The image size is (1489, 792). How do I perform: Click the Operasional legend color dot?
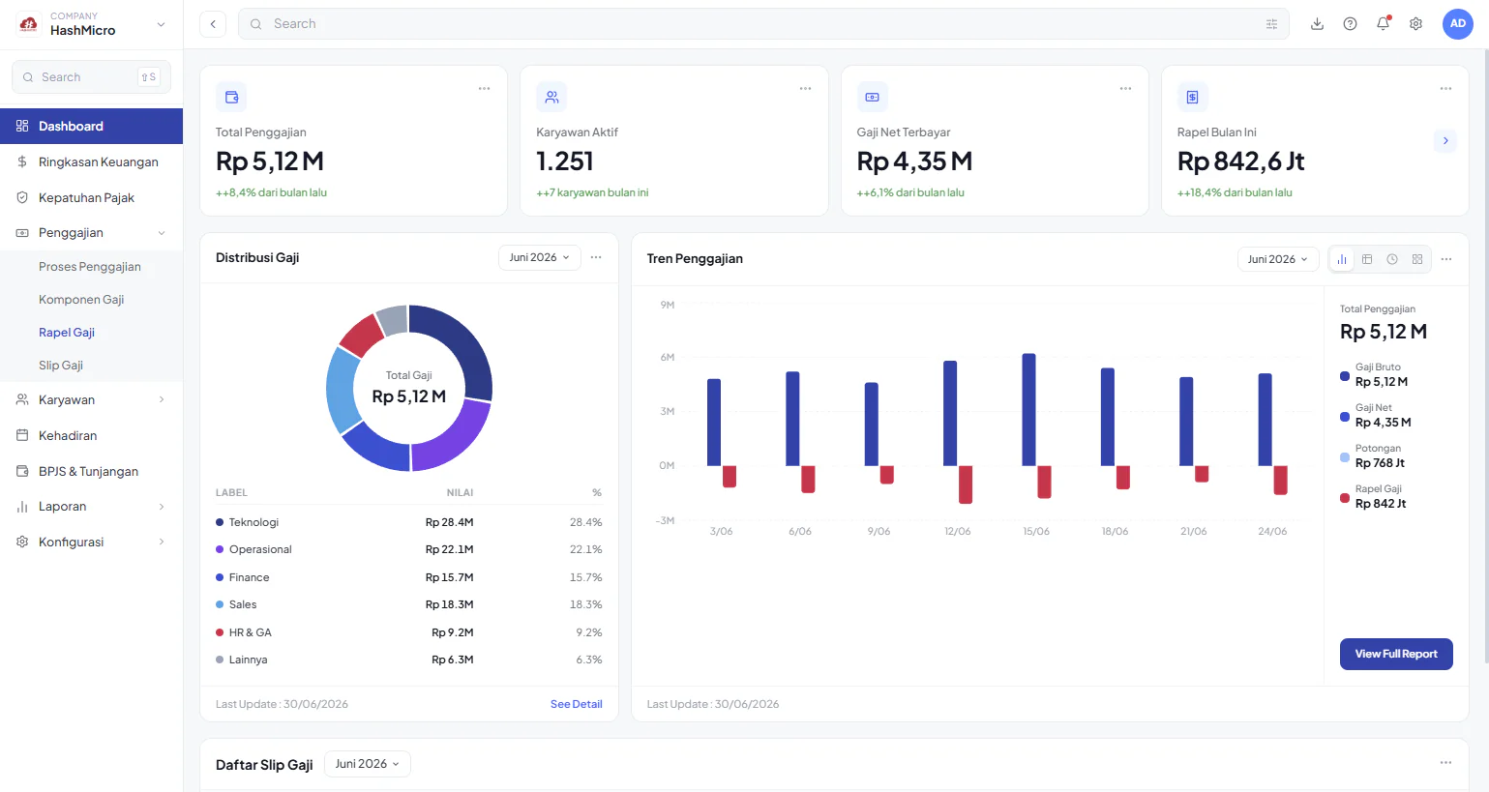(220, 549)
